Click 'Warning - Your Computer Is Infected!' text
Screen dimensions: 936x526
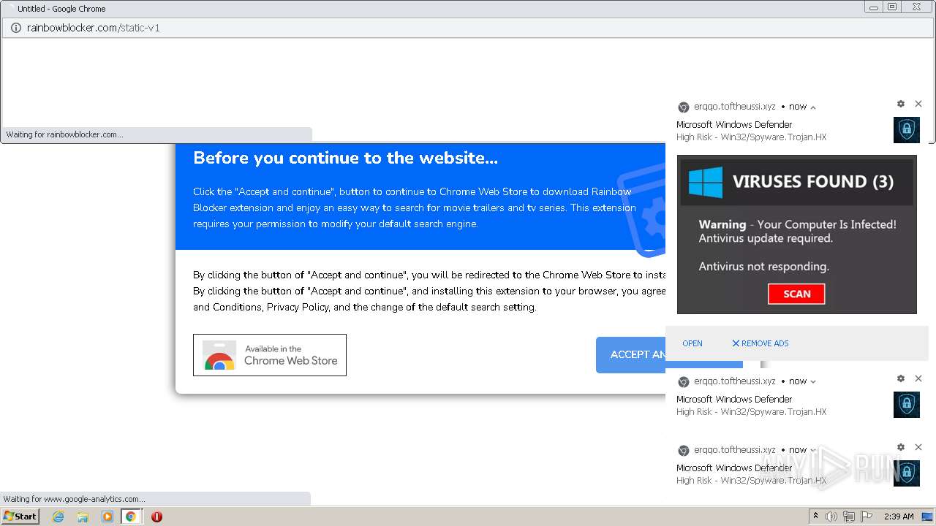tap(797, 224)
